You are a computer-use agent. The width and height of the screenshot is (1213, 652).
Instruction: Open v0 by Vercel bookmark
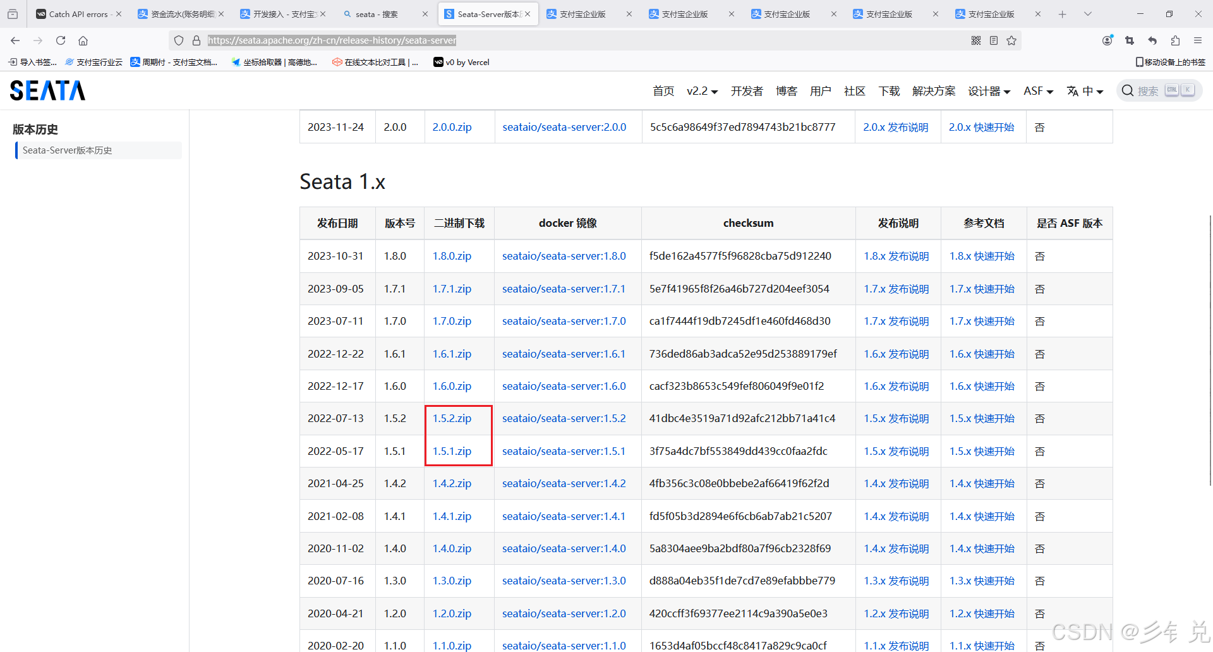(x=461, y=62)
